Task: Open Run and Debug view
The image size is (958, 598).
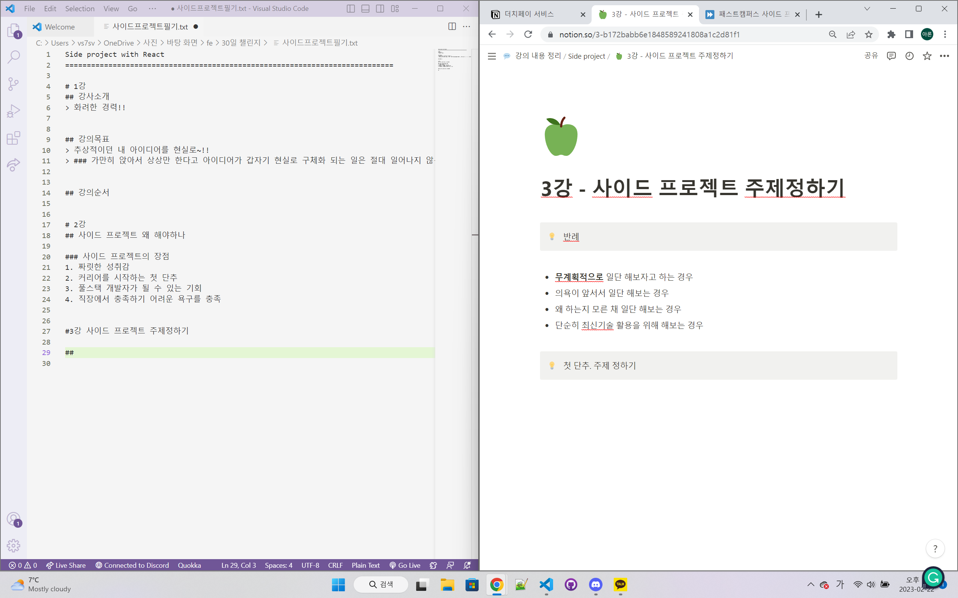Action: coord(13,111)
